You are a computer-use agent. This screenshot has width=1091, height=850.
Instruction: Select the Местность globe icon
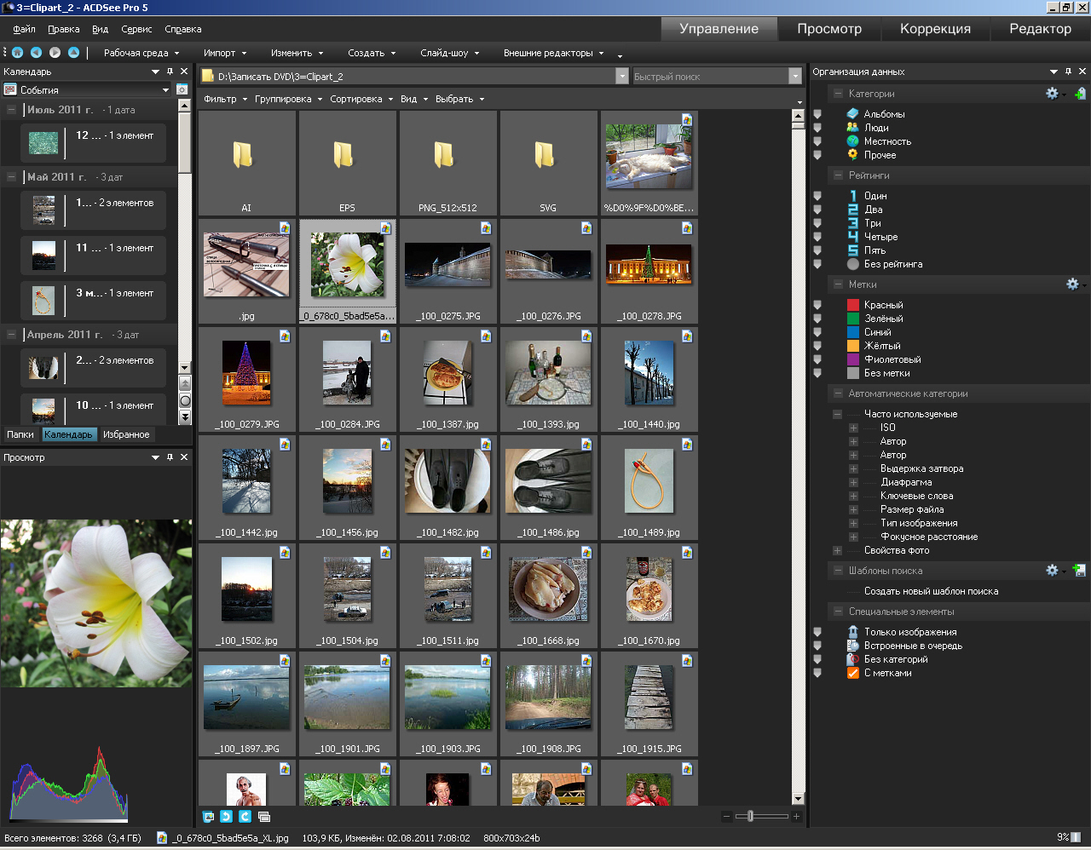click(x=852, y=141)
